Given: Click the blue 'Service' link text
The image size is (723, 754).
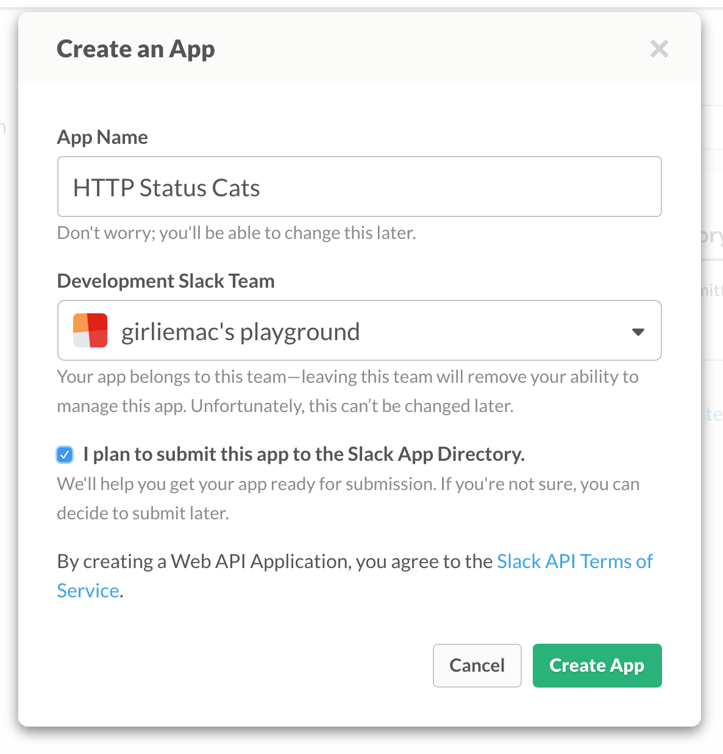Looking at the screenshot, I should pos(87,590).
